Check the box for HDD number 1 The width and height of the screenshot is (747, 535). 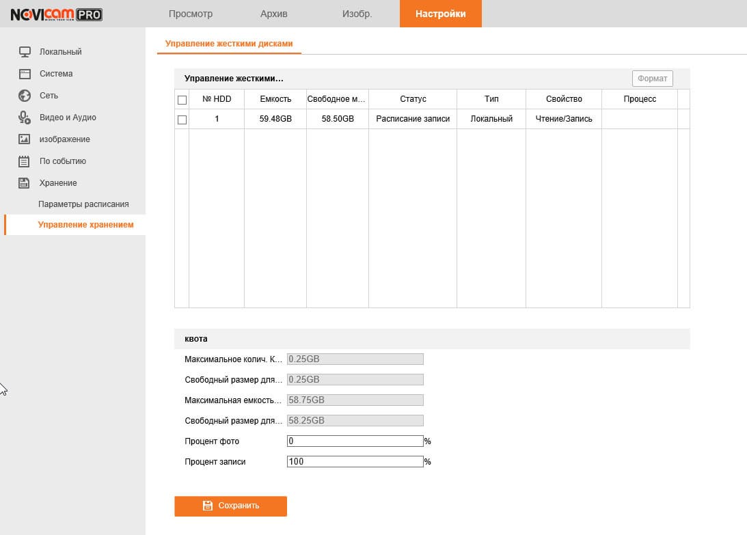click(x=182, y=120)
